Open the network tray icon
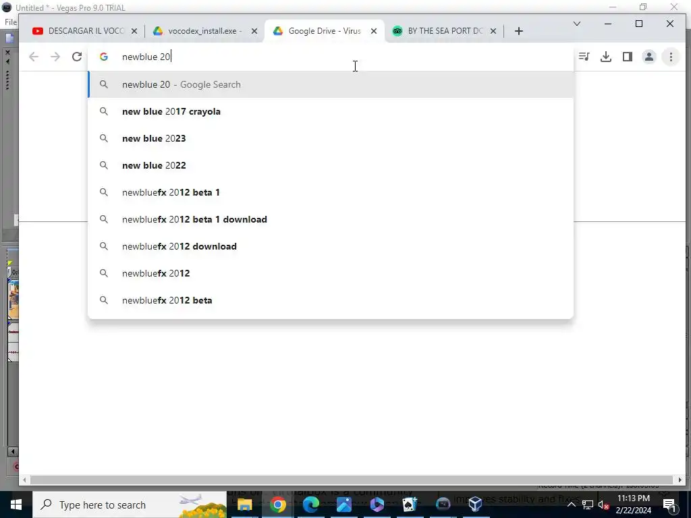691x518 pixels. coord(588,505)
